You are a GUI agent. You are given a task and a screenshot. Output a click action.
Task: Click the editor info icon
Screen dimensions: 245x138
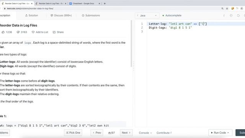(224, 15)
